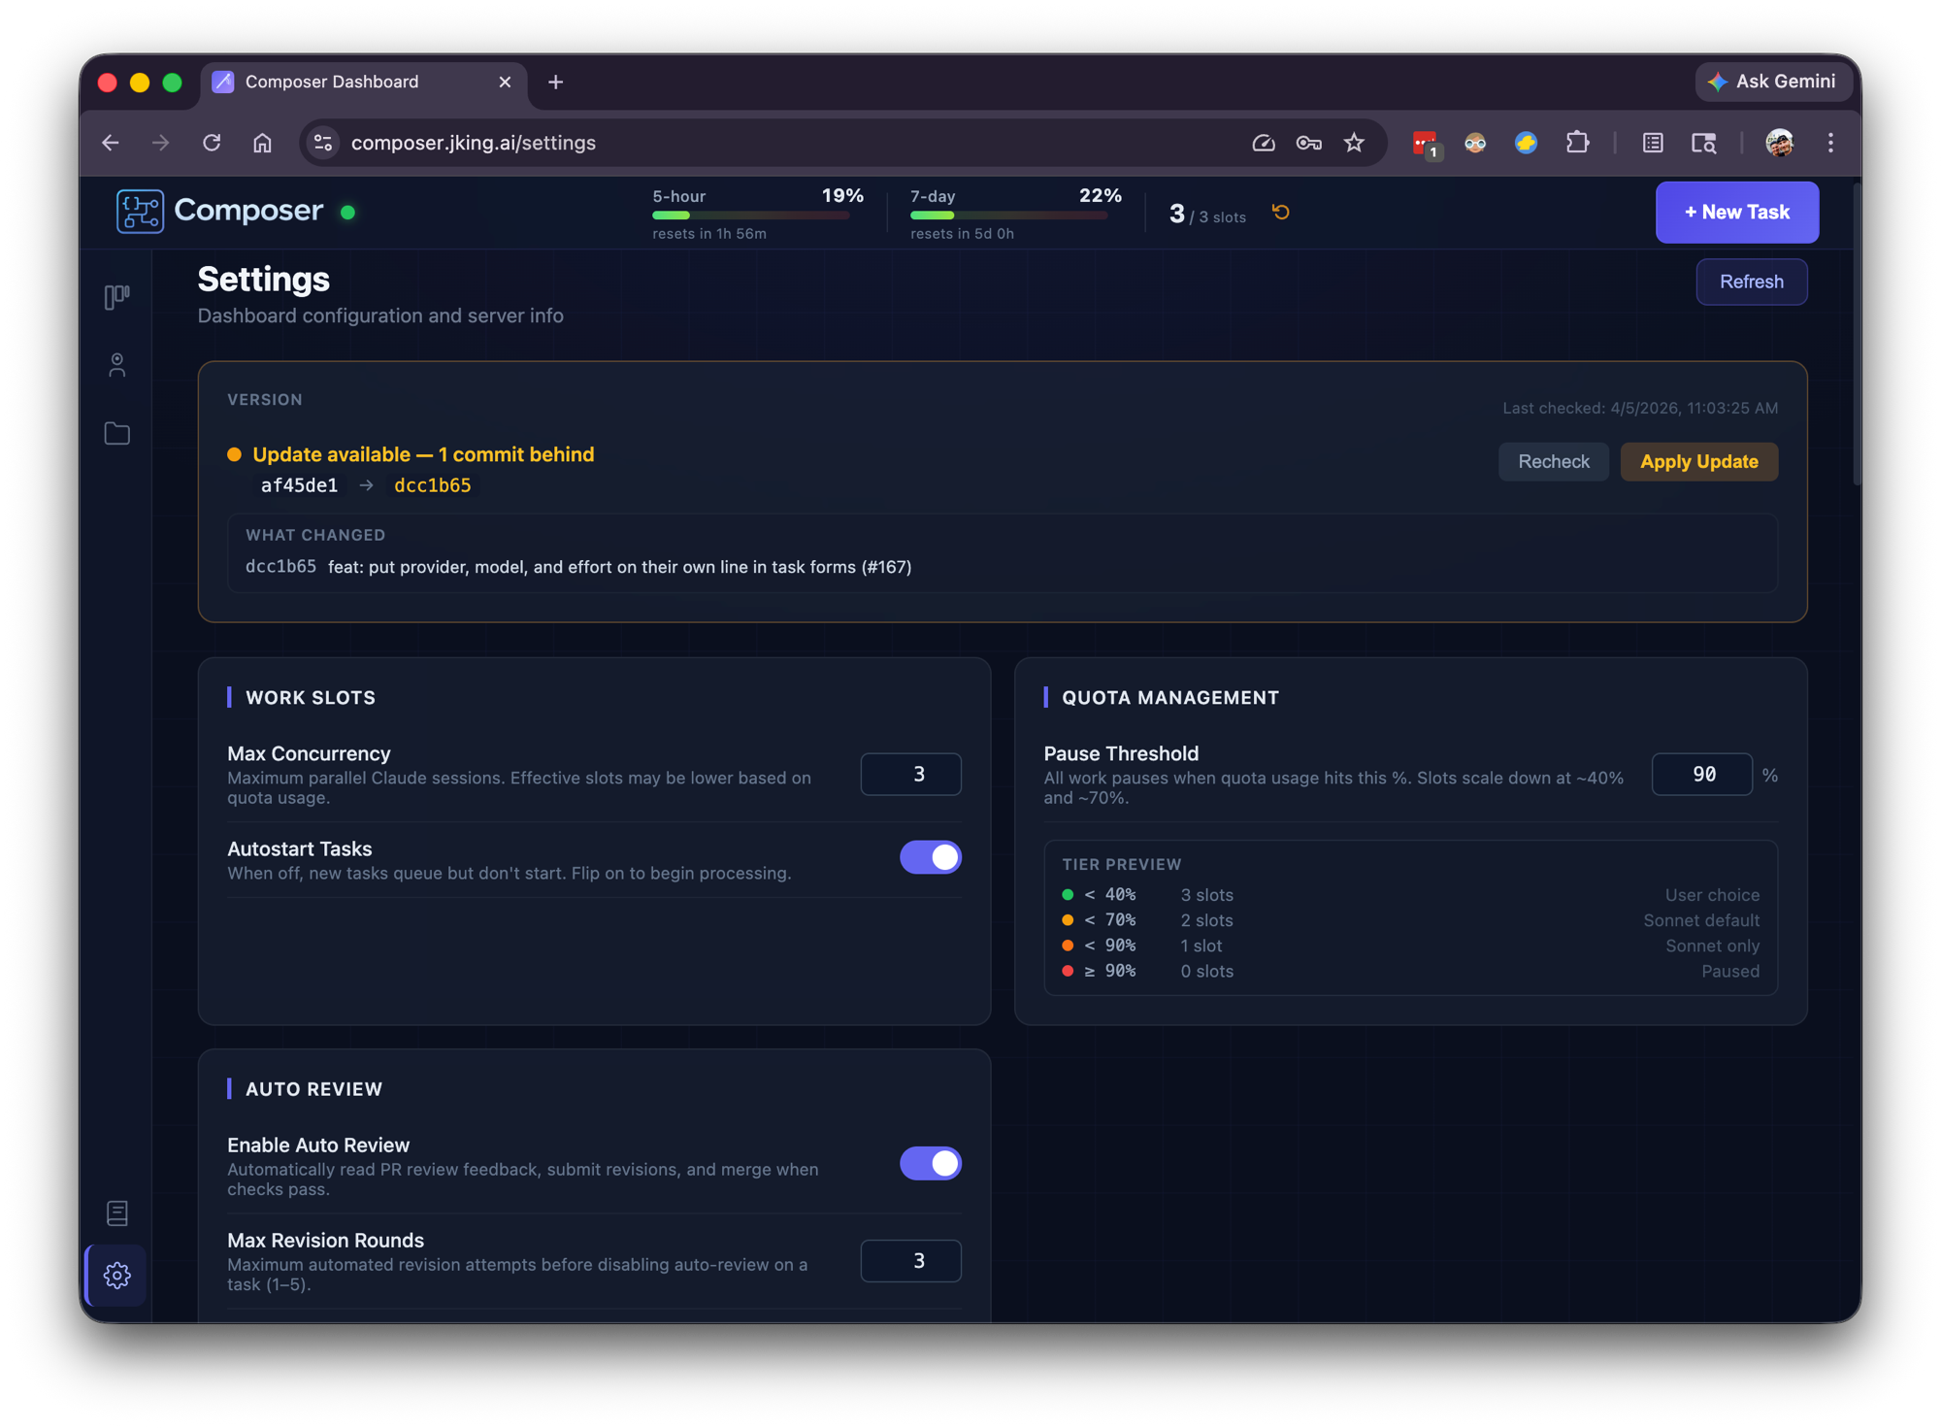Open the projects folder panel in sidebar

tap(116, 433)
